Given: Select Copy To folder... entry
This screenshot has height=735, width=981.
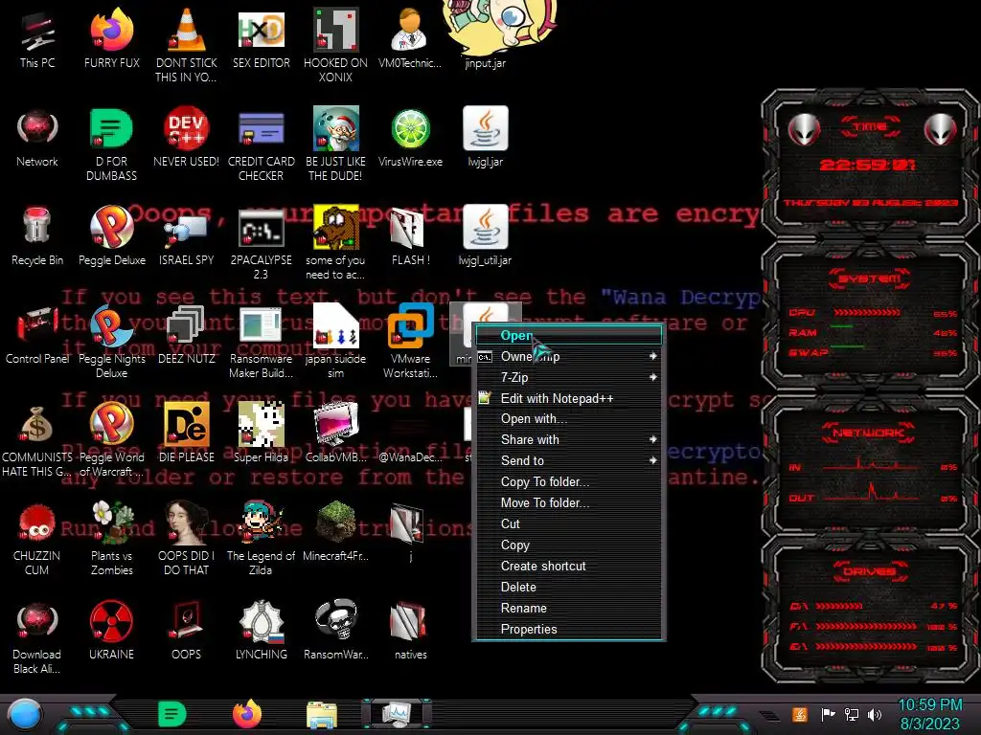Looking at the screenshot, I should (569, 482).
